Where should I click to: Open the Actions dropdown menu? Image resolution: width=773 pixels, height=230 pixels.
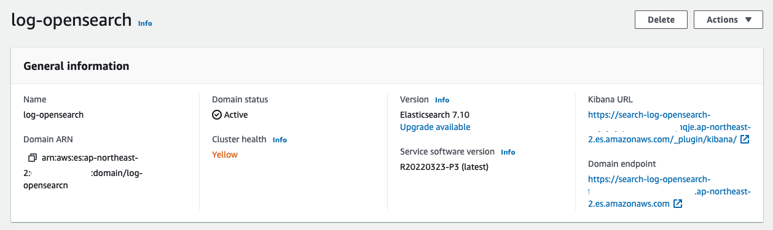(728, 20)
